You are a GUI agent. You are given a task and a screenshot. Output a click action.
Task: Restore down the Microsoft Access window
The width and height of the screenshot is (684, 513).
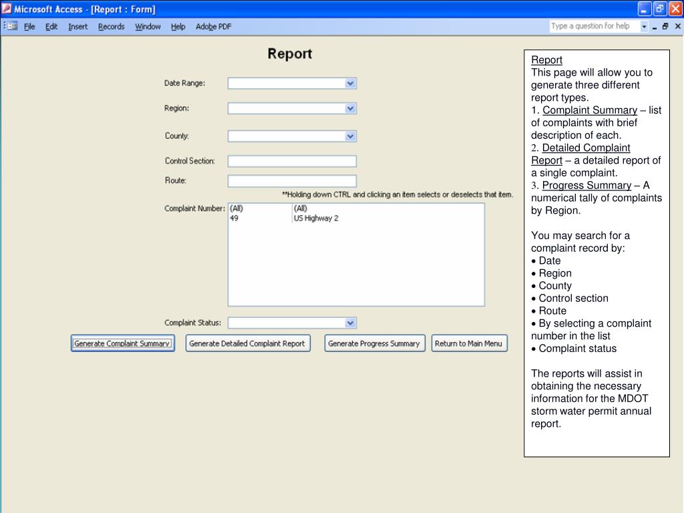coord(659,9)
